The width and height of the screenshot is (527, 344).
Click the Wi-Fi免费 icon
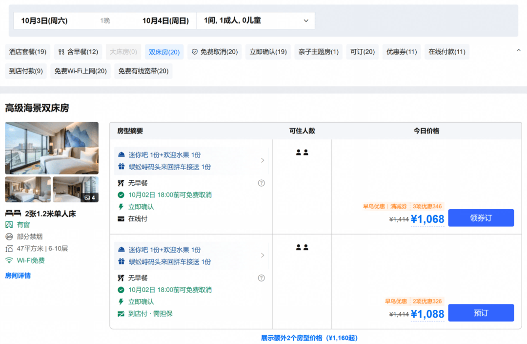coord(9,260)
